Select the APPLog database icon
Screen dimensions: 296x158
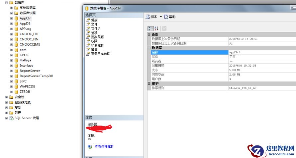click(x=16, y=29)
